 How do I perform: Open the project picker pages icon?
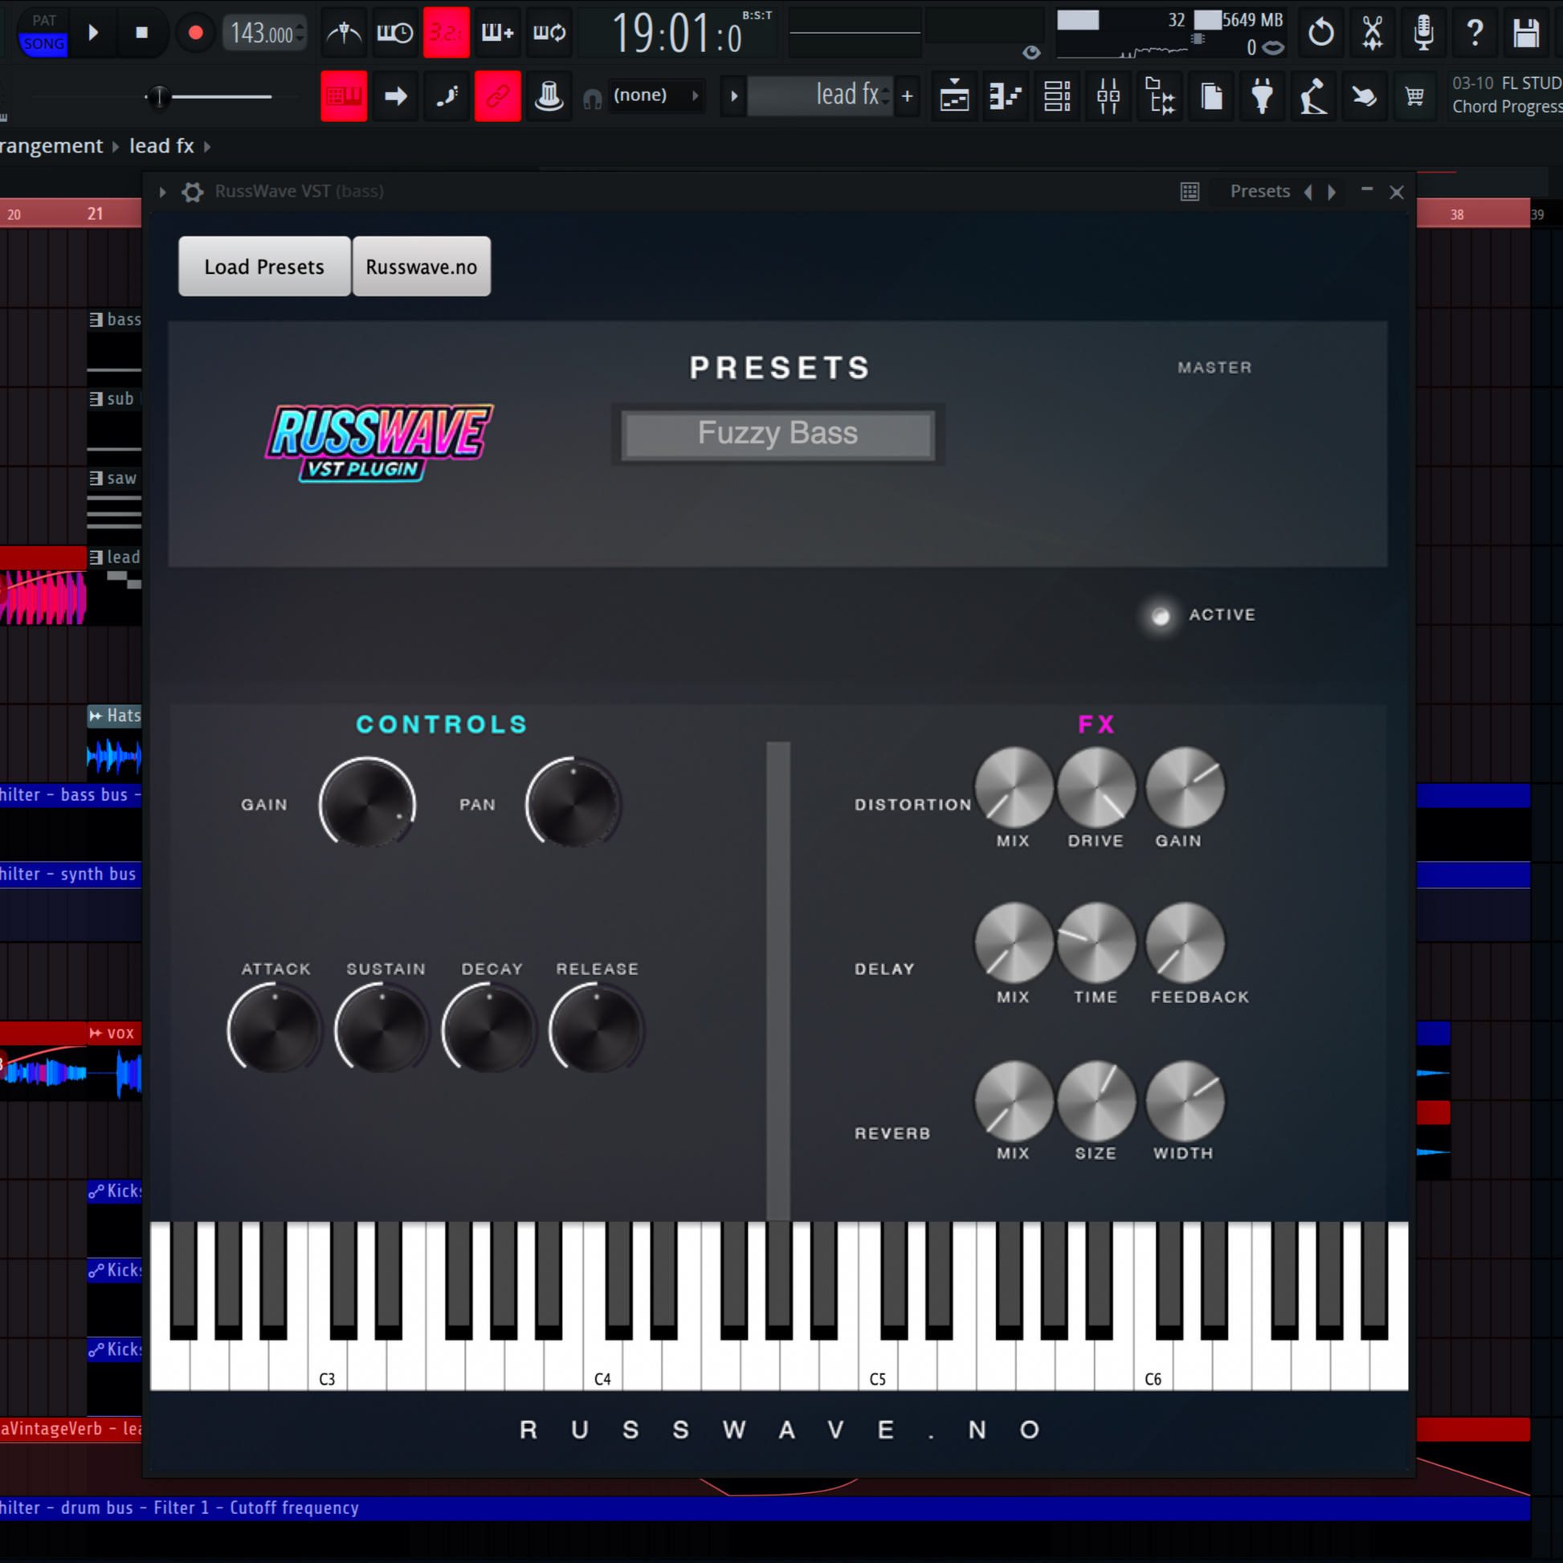click(x=1211, y=96)
